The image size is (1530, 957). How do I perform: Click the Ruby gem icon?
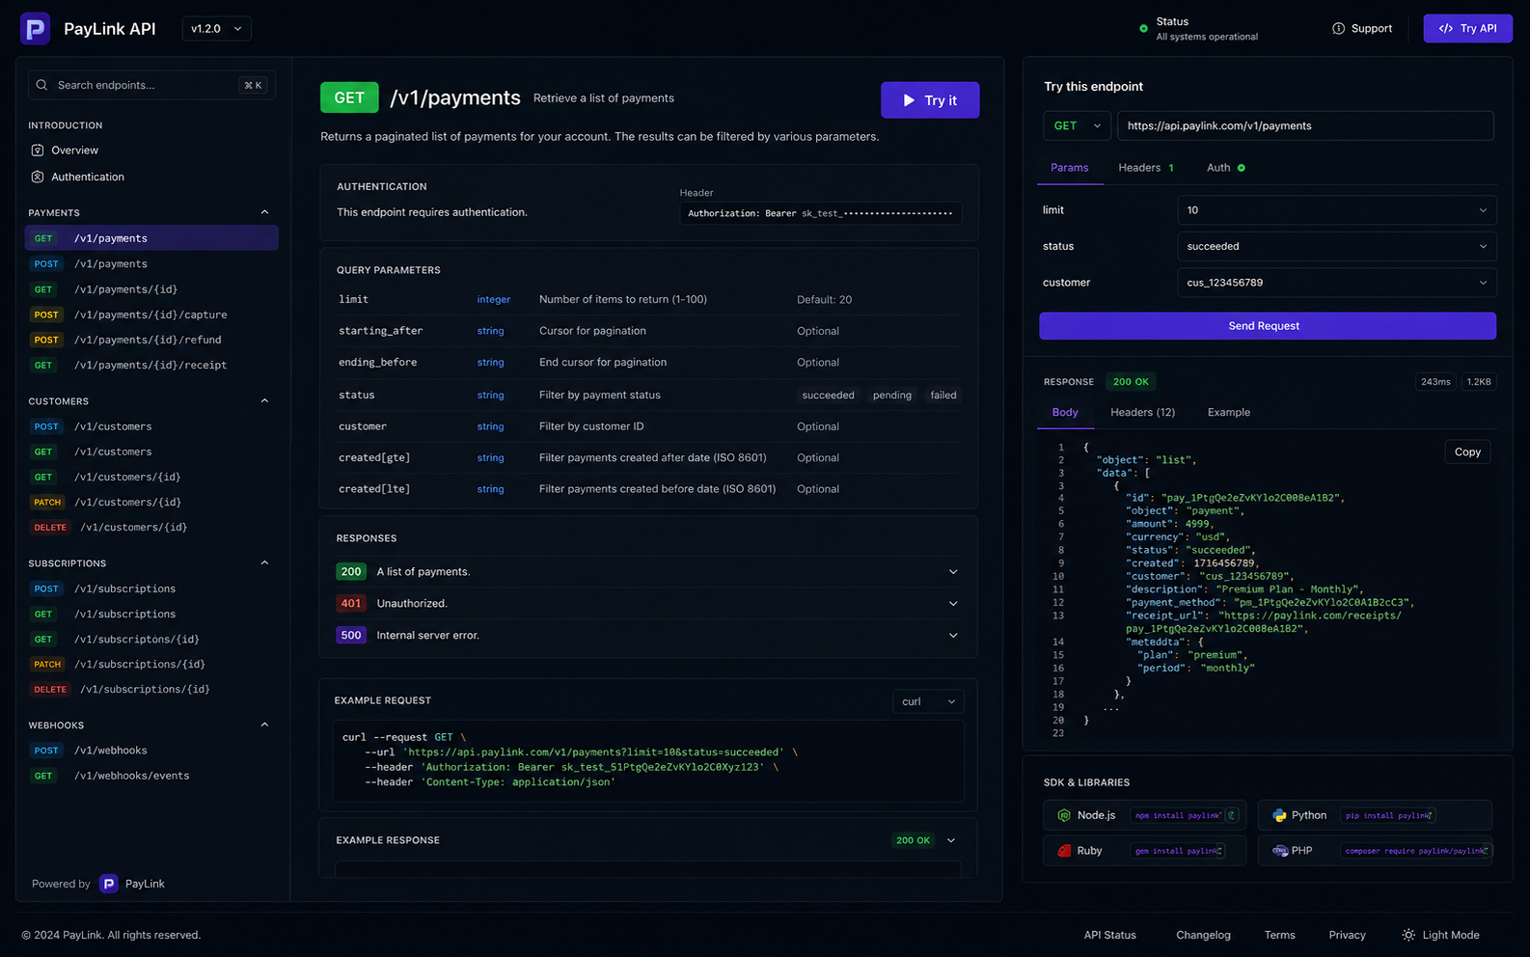(1064, 851)
